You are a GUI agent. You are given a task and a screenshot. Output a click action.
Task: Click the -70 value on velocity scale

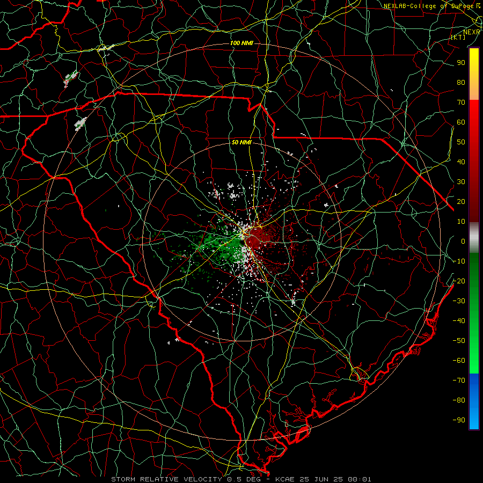click(459, 380)
